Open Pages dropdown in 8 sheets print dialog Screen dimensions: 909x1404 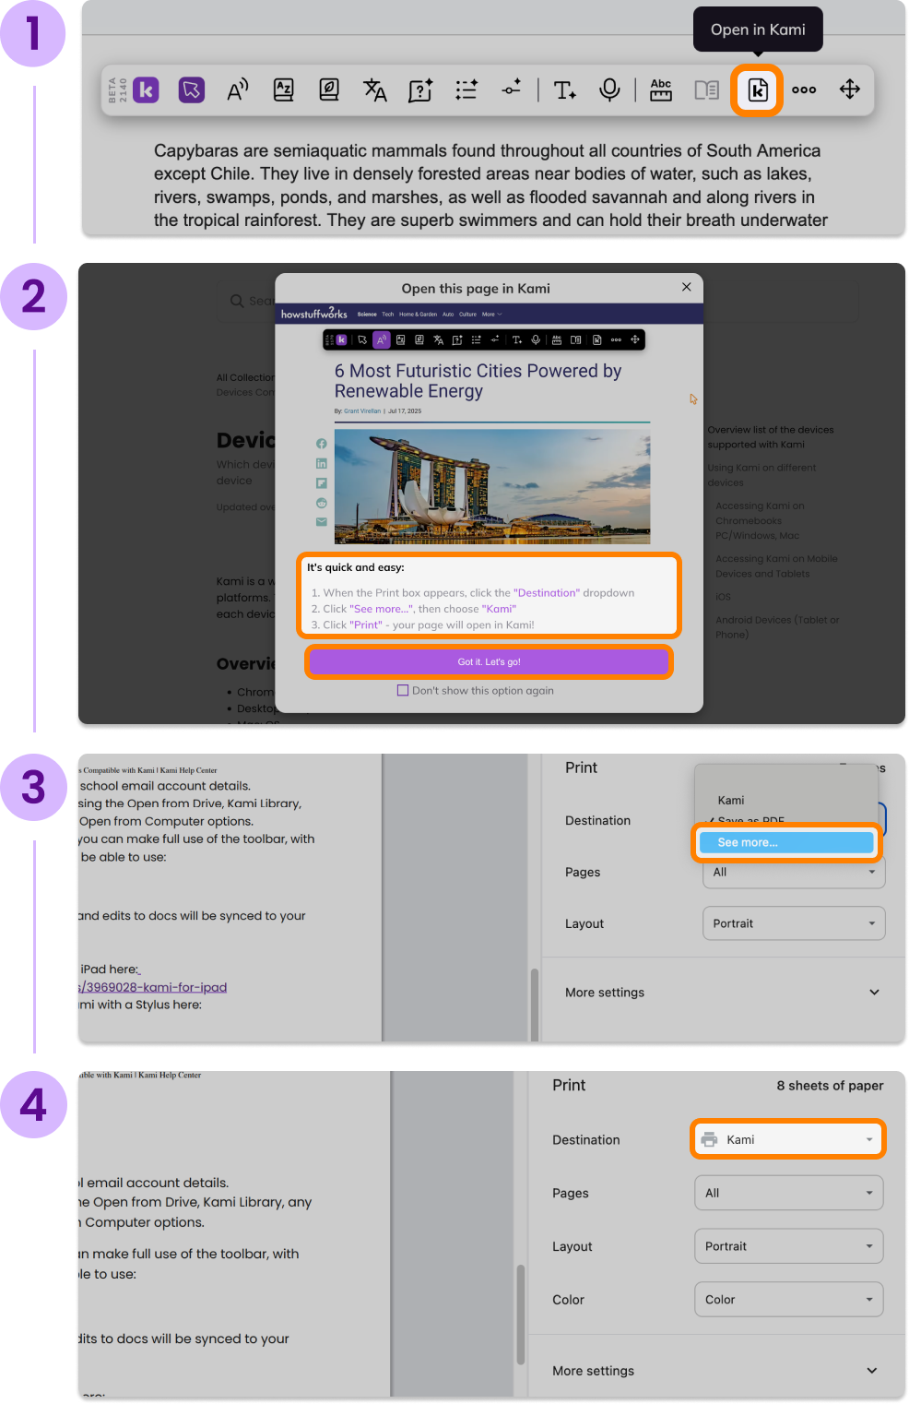point(788,1193)
